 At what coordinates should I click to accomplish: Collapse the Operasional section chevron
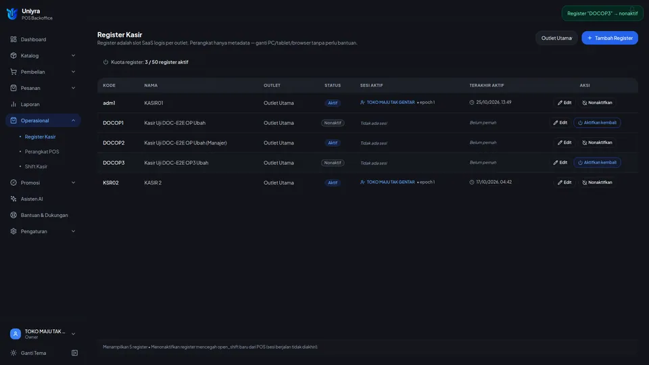click(x=73, y=120)
